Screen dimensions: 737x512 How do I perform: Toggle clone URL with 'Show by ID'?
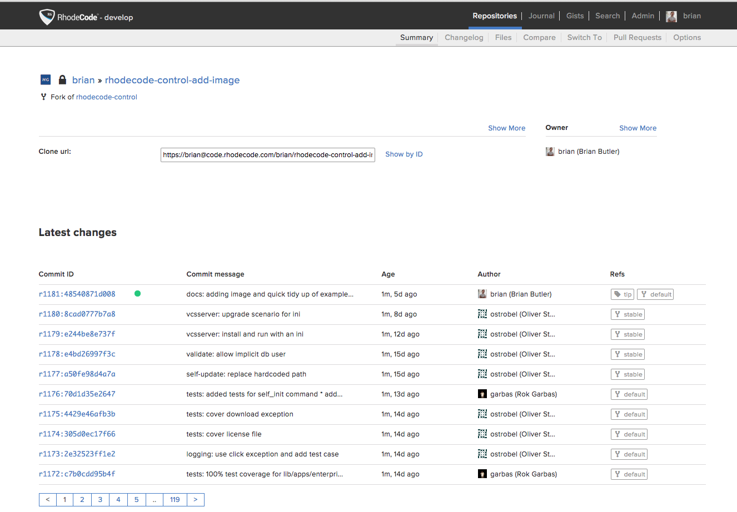404,154
